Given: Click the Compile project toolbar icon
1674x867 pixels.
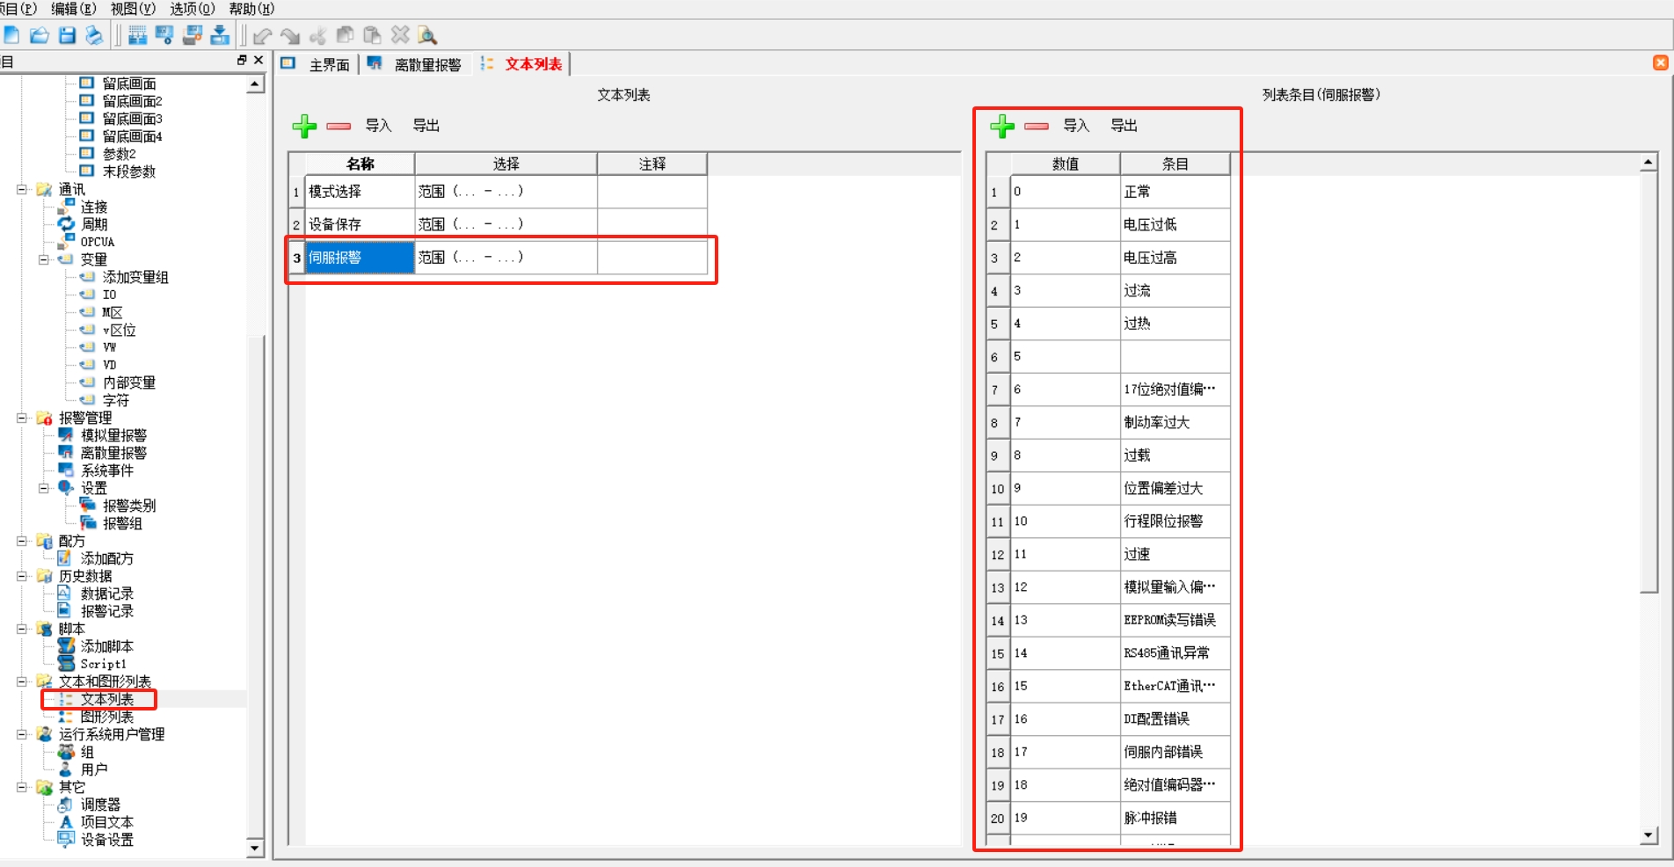Looking at the screenshot, I should click(138, 35).
